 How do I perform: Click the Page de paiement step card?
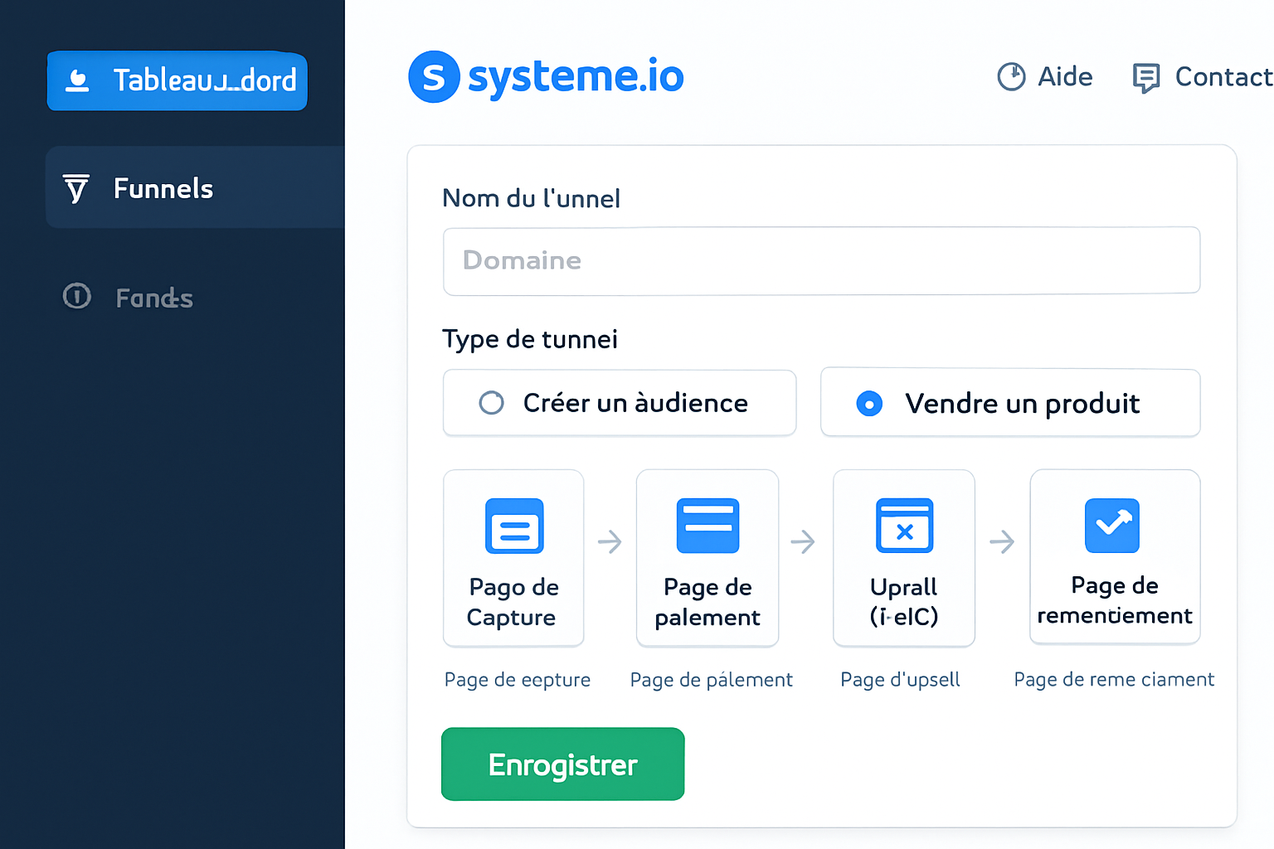(x=708, y=558)
